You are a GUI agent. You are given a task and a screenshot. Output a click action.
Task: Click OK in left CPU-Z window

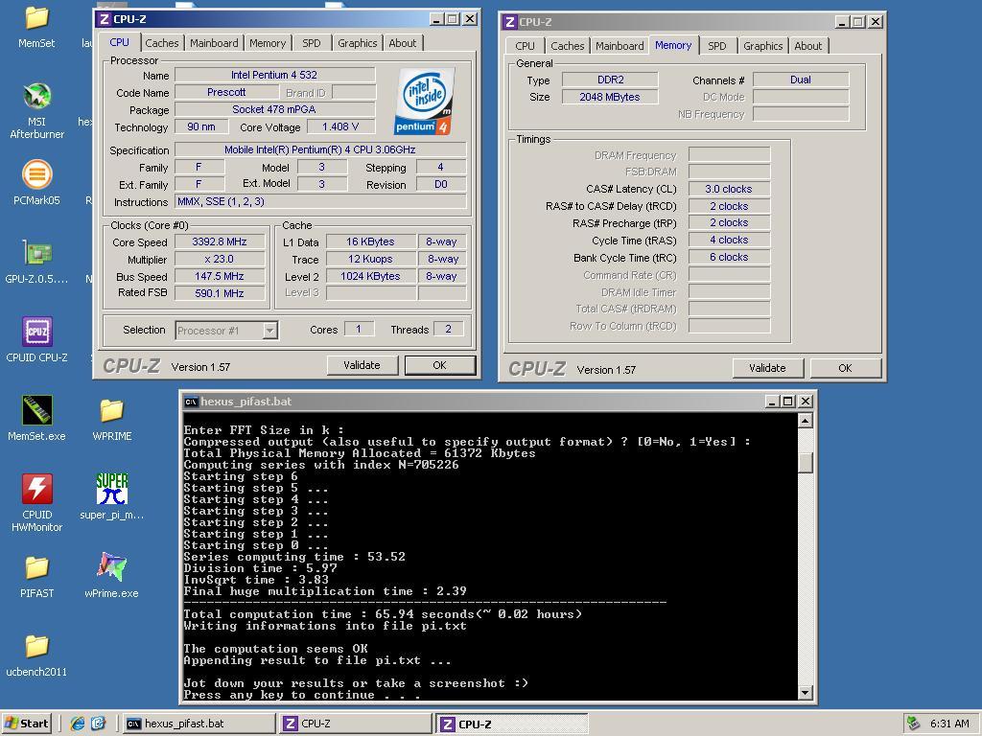pyautogui.click(x=439, y=365)
